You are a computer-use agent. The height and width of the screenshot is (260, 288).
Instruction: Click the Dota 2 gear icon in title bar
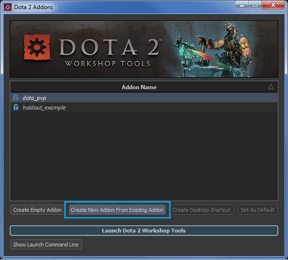pyautogui.click(x=8, y=7)
